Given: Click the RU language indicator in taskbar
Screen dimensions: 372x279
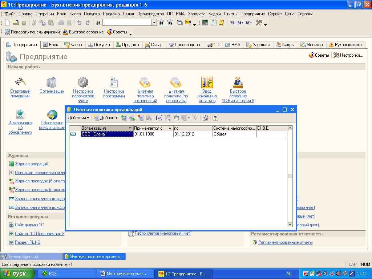Looking at the screenshot, I should [289, 274].
